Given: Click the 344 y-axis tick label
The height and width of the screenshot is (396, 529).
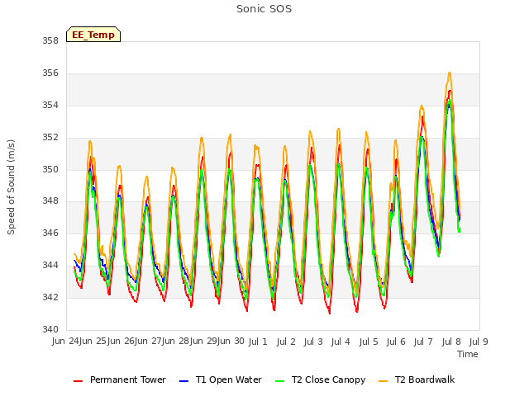Looking at the screenshot, I should [50, 265].
